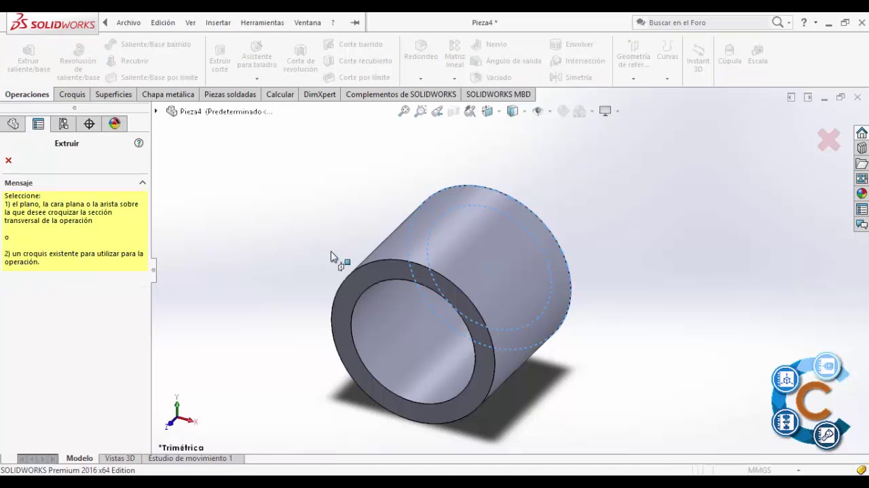Open Design Library icon in task pane
The width and height of the screenshot is (869, 488).
862,148
